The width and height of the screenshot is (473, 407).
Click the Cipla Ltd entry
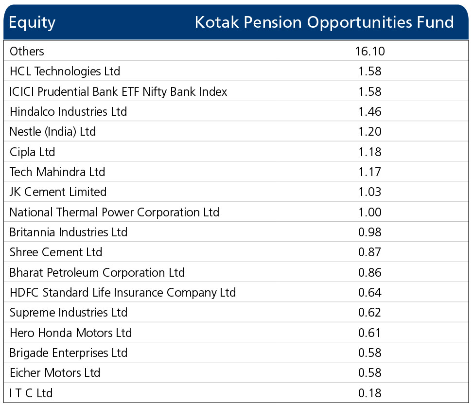[x=32, y=152]
